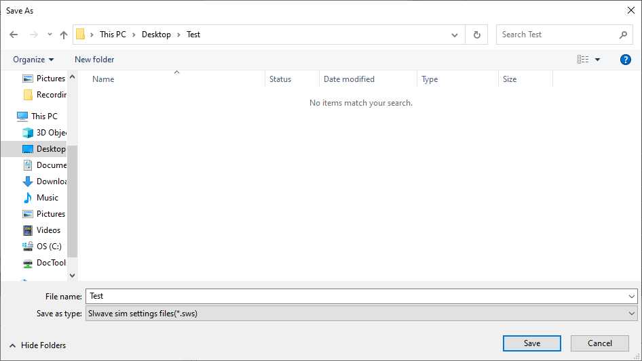Sort files by the Date modified column

[349, 79]
